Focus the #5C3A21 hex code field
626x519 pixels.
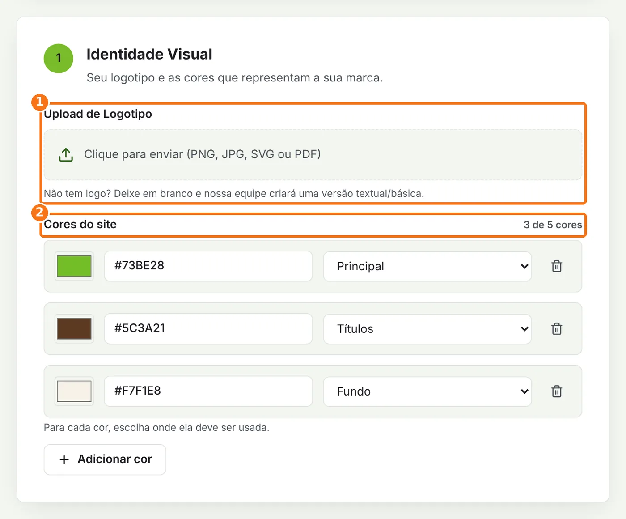(x=208, y=328)
